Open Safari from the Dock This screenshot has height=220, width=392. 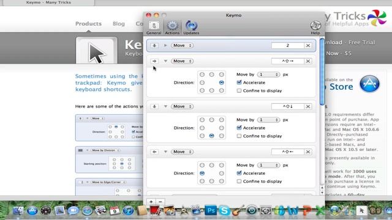[87, 211]
